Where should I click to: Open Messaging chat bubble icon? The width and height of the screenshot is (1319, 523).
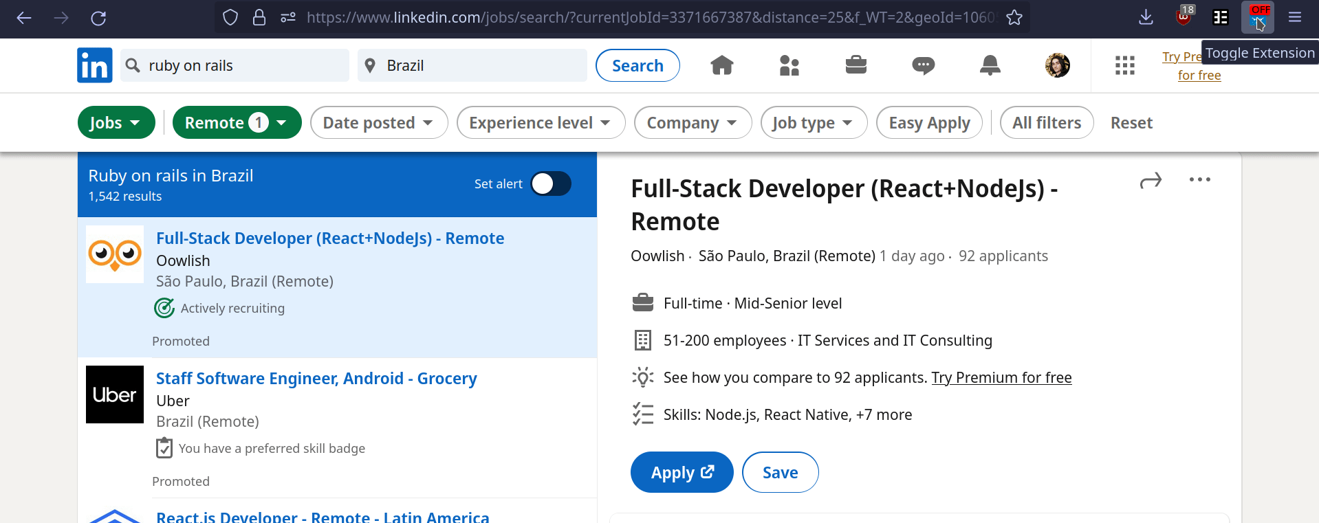pos(923,65)
